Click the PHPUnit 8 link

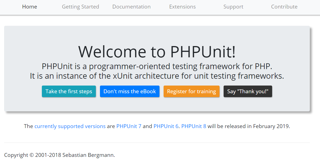[194, 126]
